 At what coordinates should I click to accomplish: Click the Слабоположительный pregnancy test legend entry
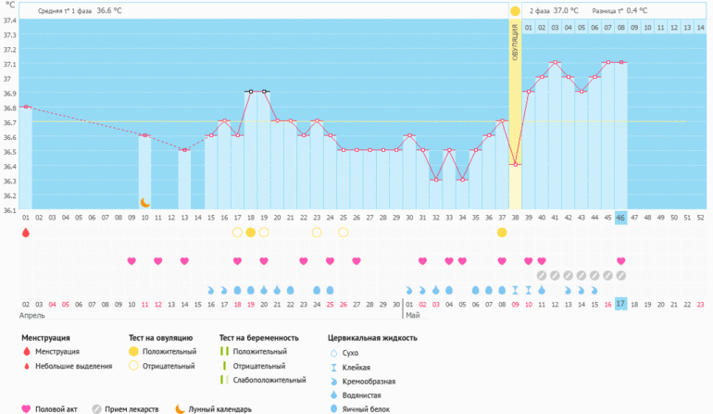click(264, 380)
